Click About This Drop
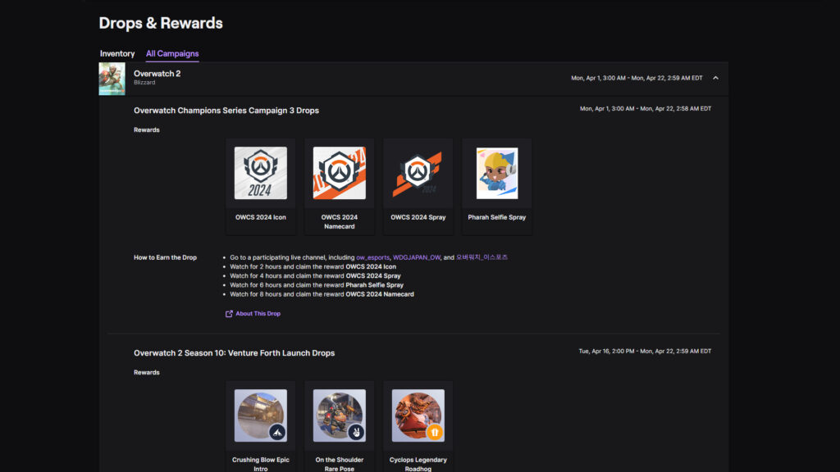 [258, 314]
